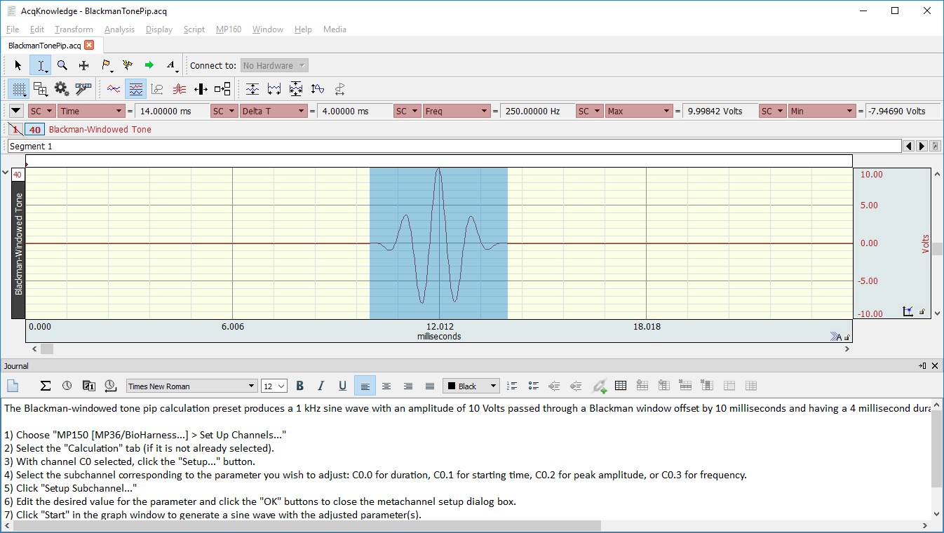Toggle the grid display icon

(x=19, y=89)
